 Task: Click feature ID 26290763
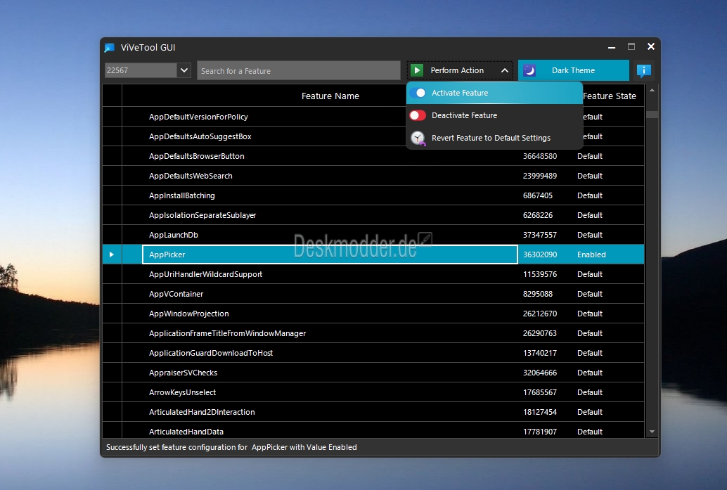click(540, 333)
